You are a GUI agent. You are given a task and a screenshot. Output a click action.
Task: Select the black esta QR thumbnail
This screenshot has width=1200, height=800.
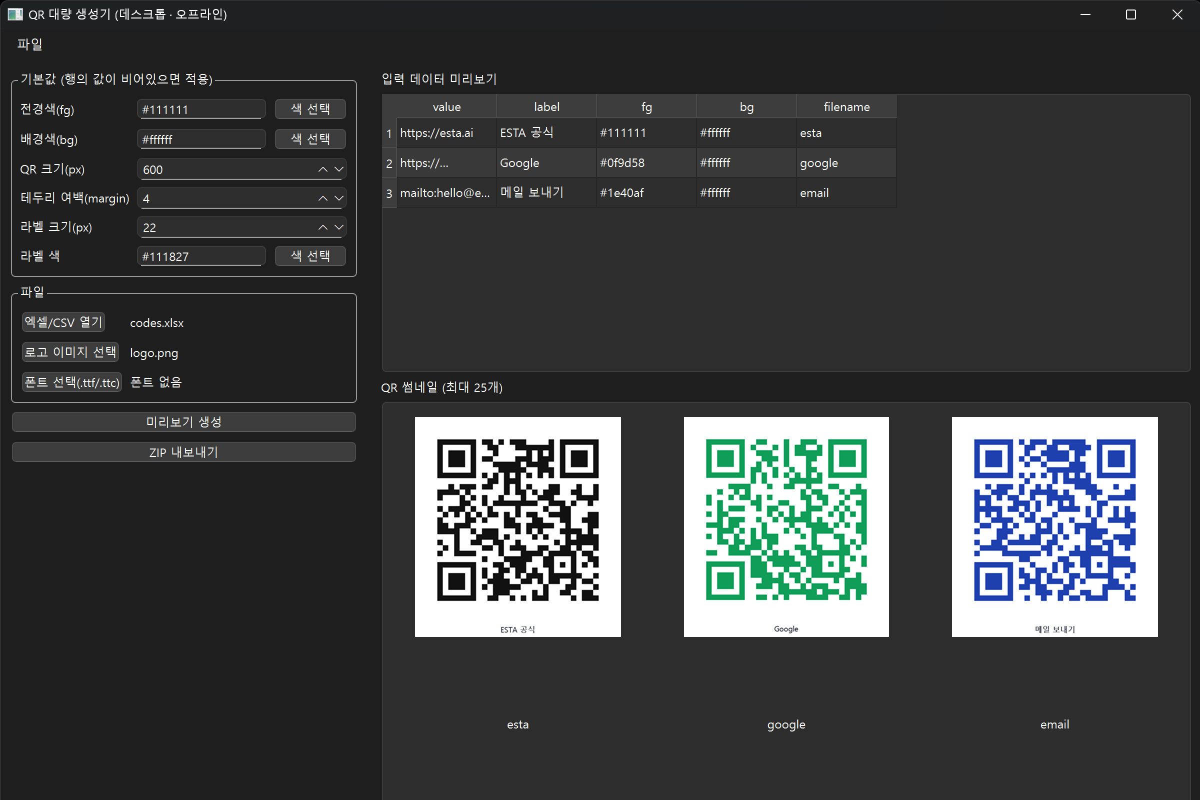point(517,526)
